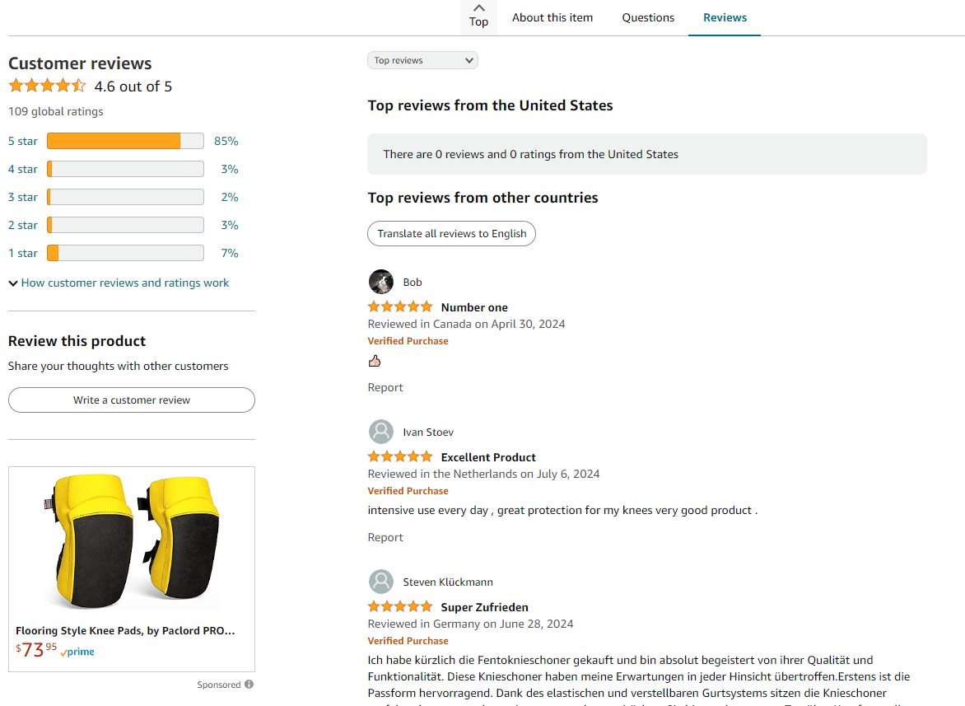This screenshot has width=965, height=706.
Task: Report Ivan Stoev's review
Action: 385,537
